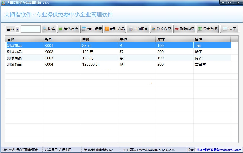Click the 裤子 remark cell

212,52
